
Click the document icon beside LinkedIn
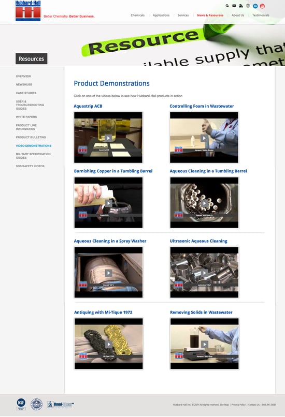coord(248,6)
